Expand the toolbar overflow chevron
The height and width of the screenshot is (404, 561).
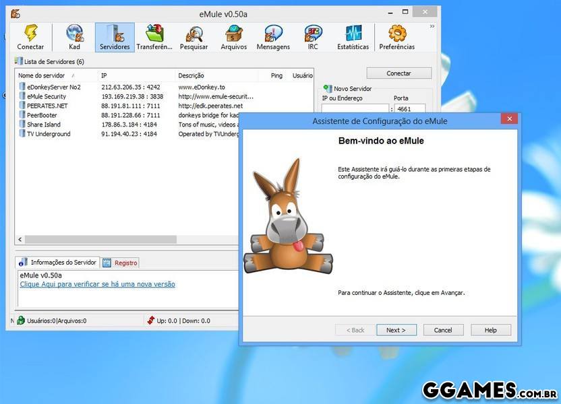point(432,27)
